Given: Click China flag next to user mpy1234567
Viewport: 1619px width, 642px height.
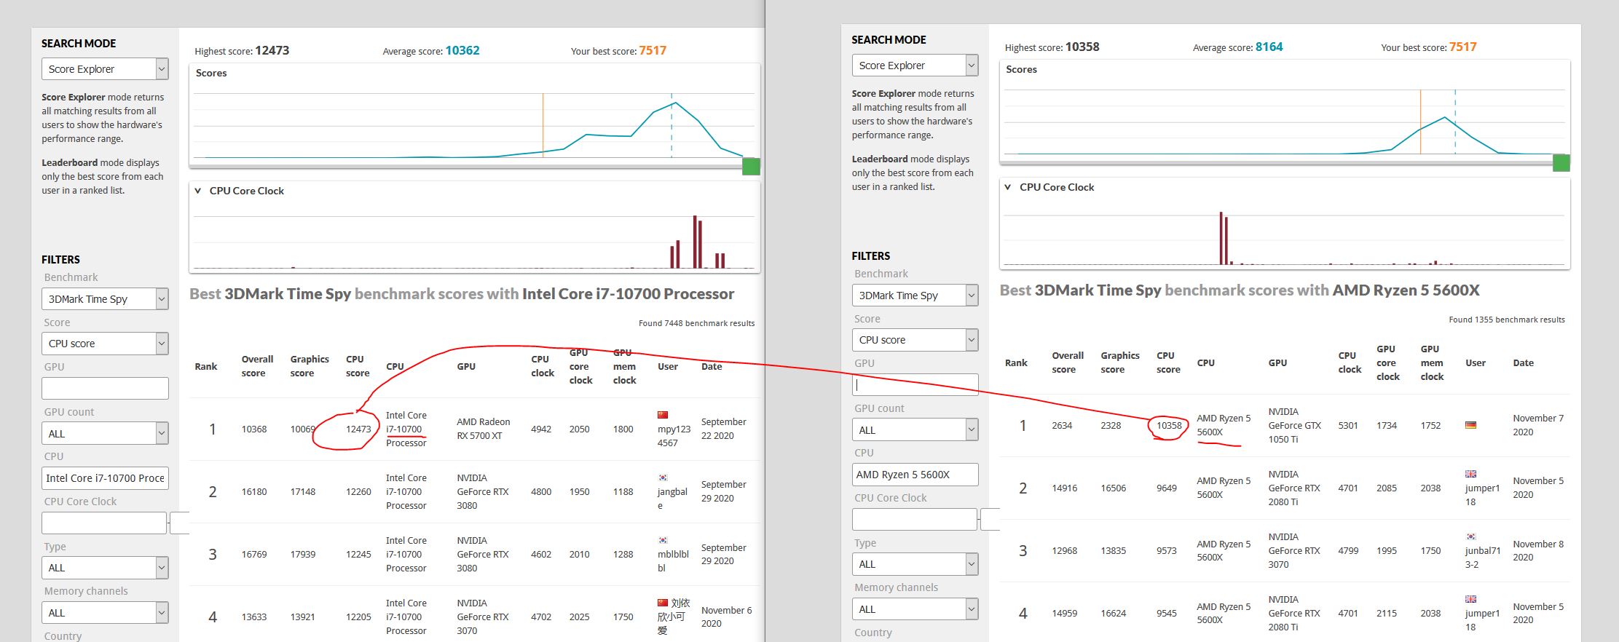Looking at the screenshot, I should pyautogui.click(x=663, y=415).
